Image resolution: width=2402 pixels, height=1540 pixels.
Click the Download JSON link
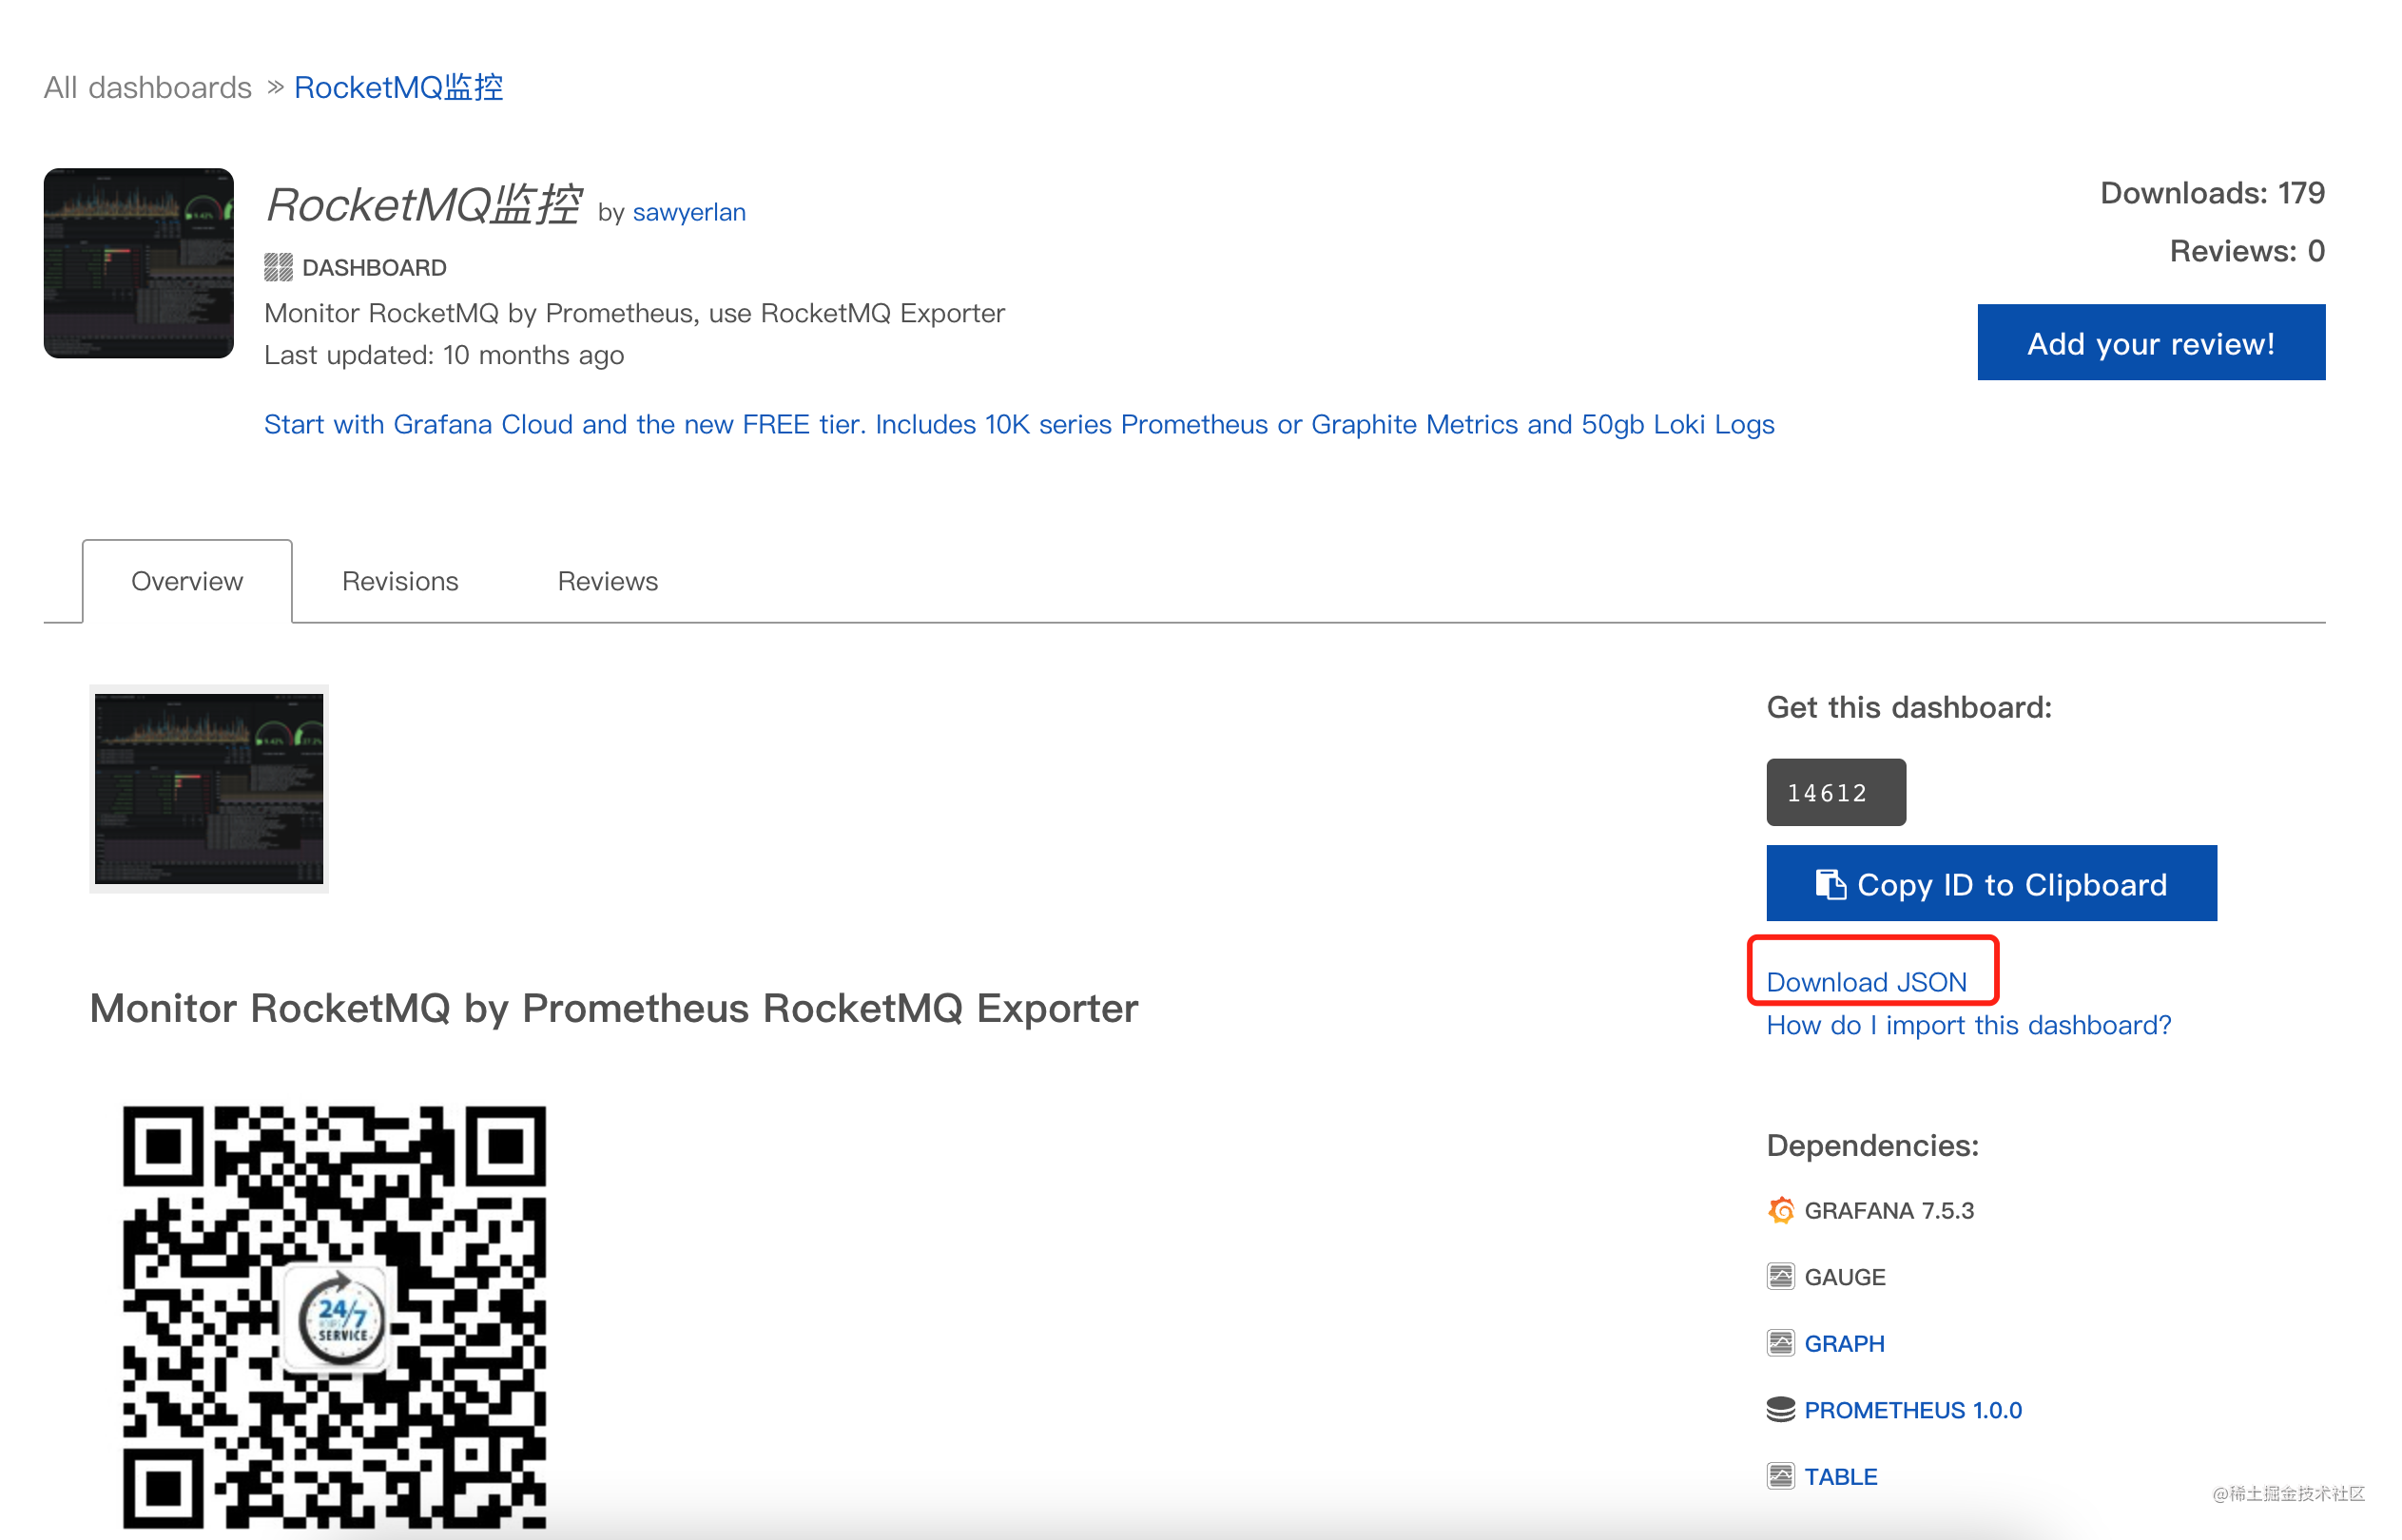1866,982
